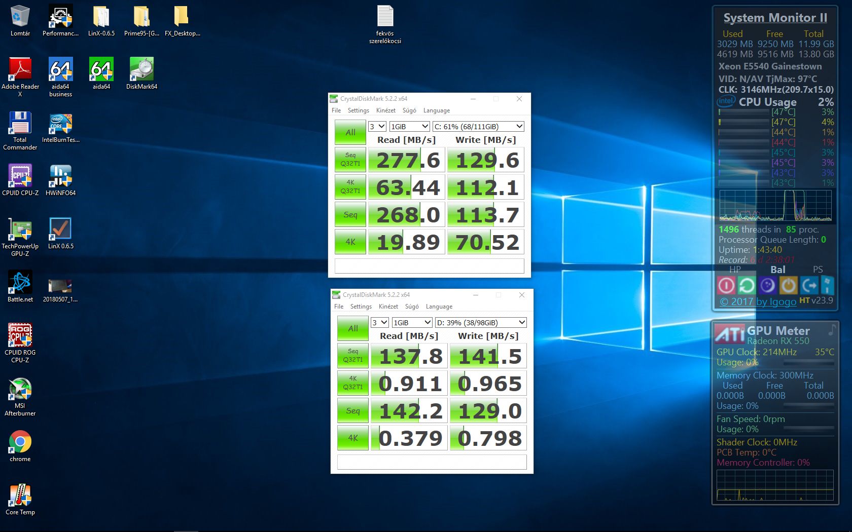Open 1GiB size dropdown in C: drive window
The width and height of the screenshot is (852, 532).
tap(409, 126)
